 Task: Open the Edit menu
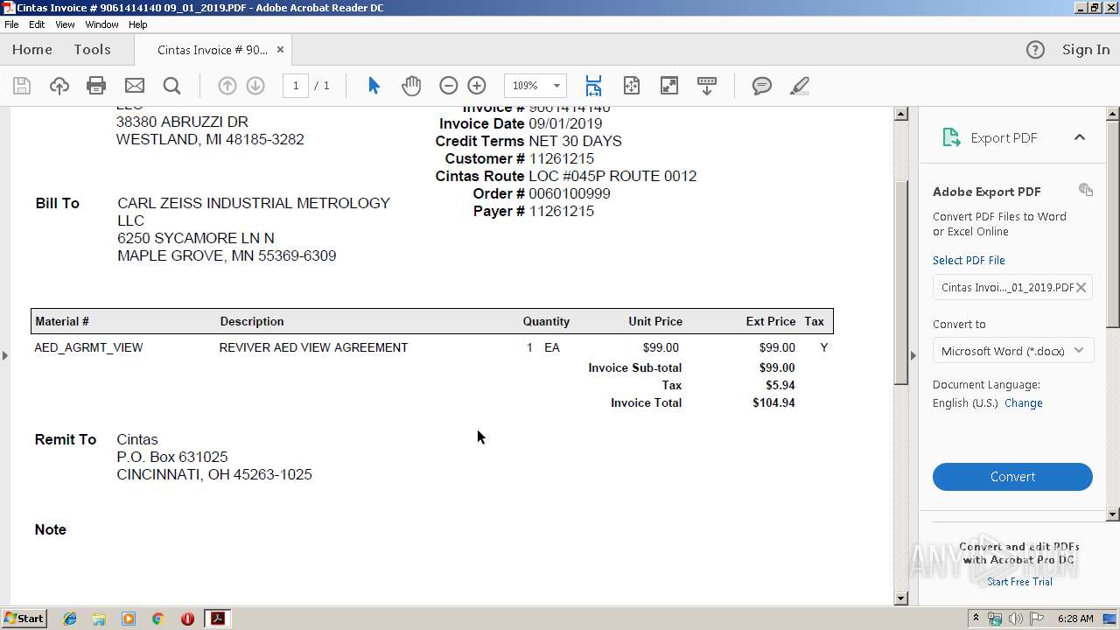pyautogui.click(x=37, y=24)
